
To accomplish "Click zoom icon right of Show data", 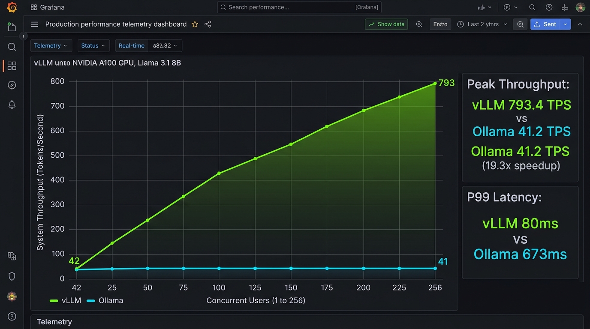I will click(x=419, y=24).
